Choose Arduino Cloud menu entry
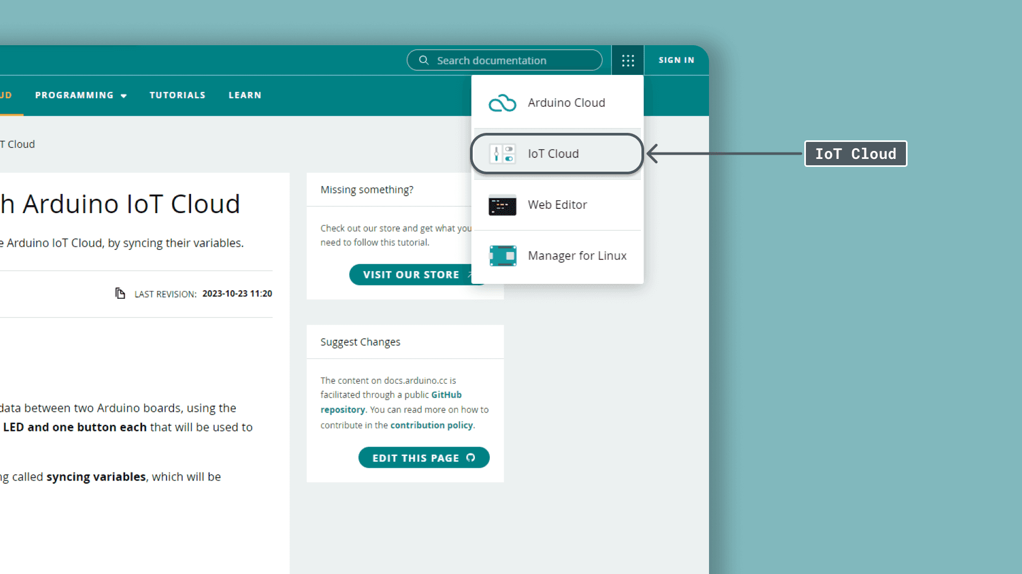1022x574 pixels. point(566,103)
